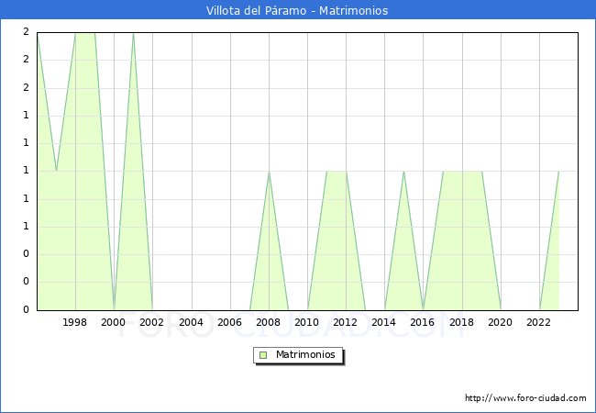Select the 2006 x-axis label
This screenshot has width=596, height=413.
click(x=229, y=322)
